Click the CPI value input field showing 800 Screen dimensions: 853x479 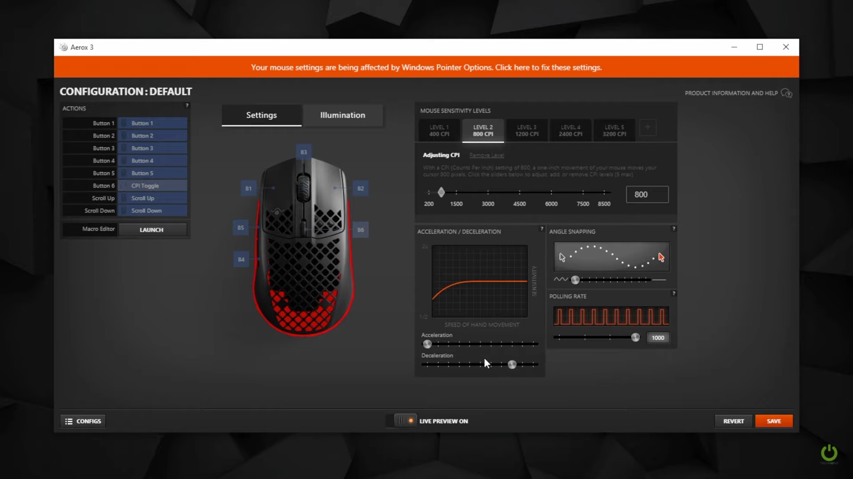647,194
